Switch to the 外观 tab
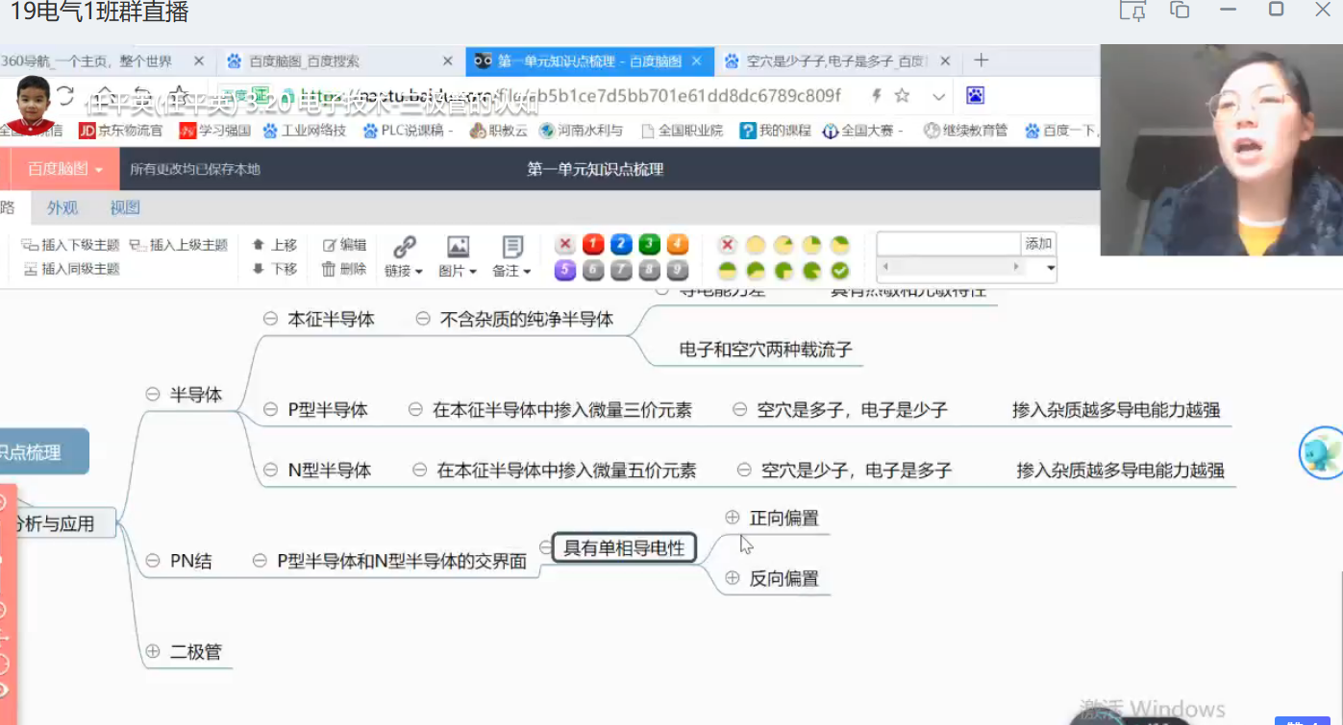 click(x=62, y=207)
